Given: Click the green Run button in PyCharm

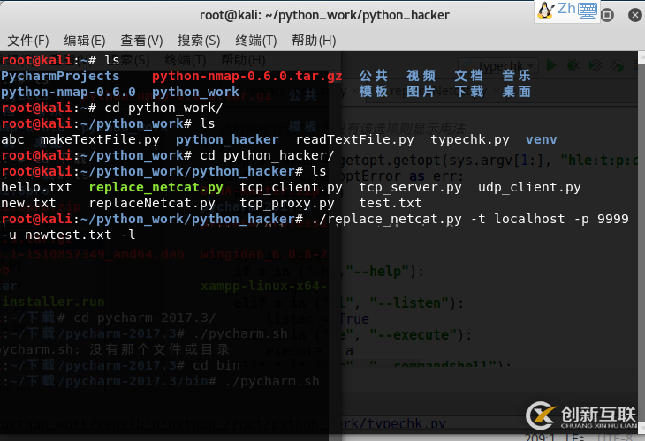Looking at the screenshot, I should tap(551, 65).
